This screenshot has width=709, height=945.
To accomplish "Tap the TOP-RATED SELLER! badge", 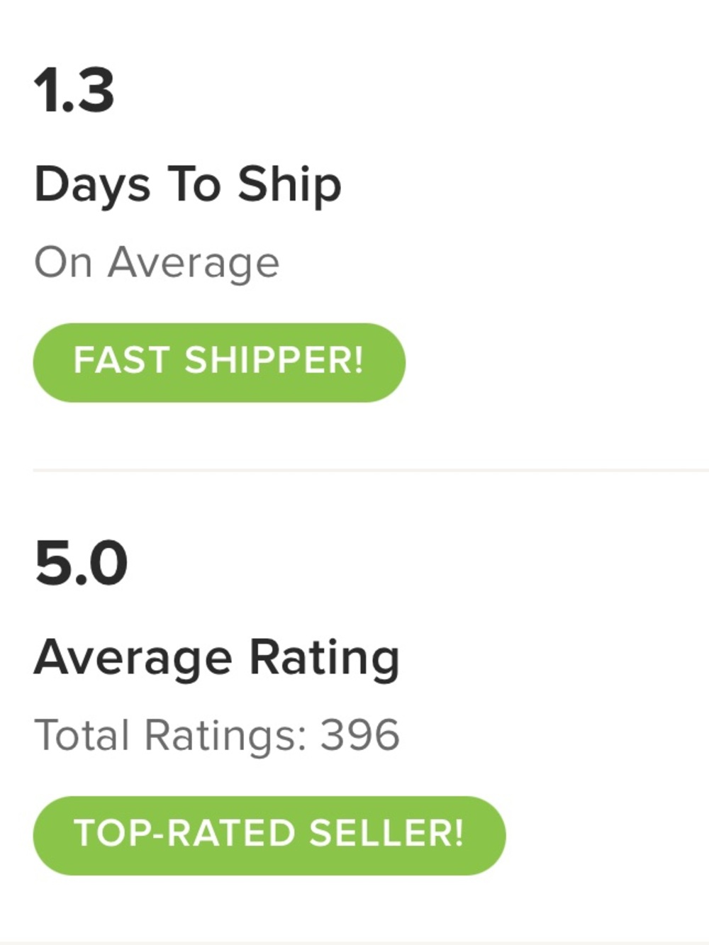I will coord(269,835).
